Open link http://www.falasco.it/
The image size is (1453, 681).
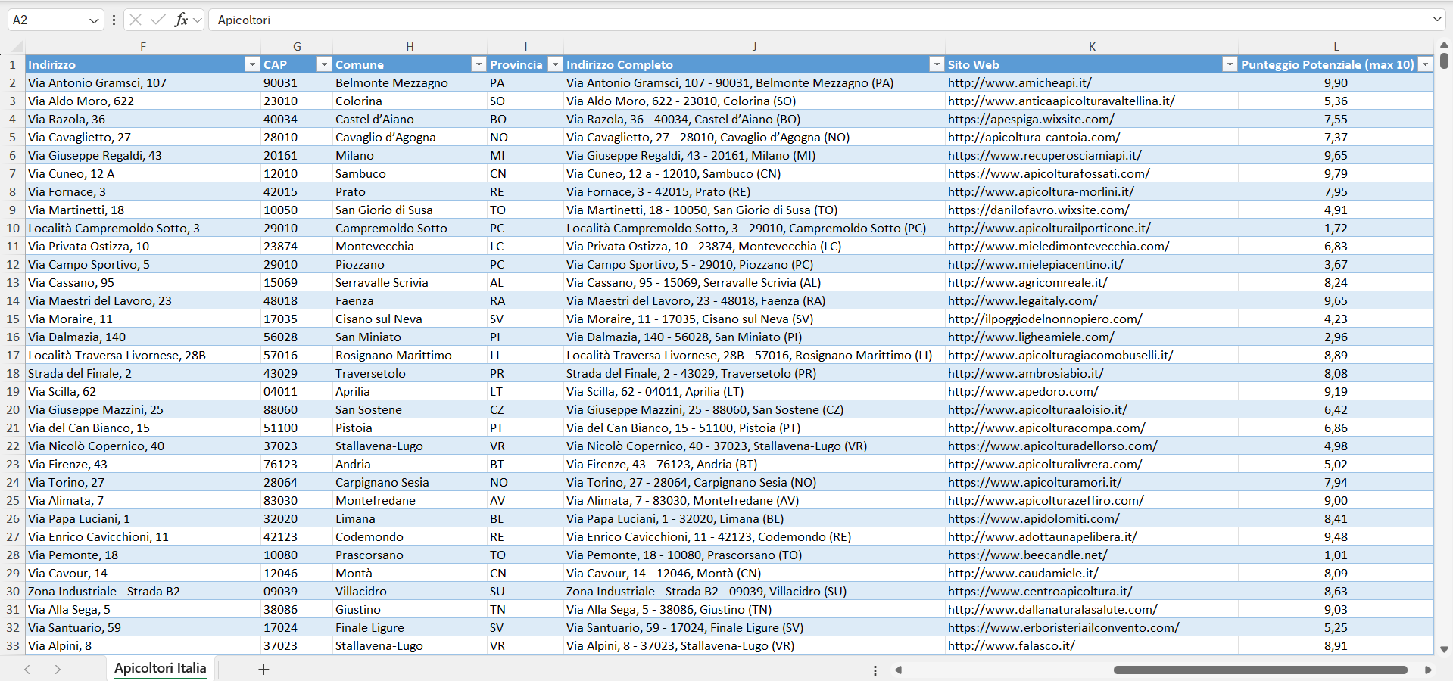(1011, 645)
